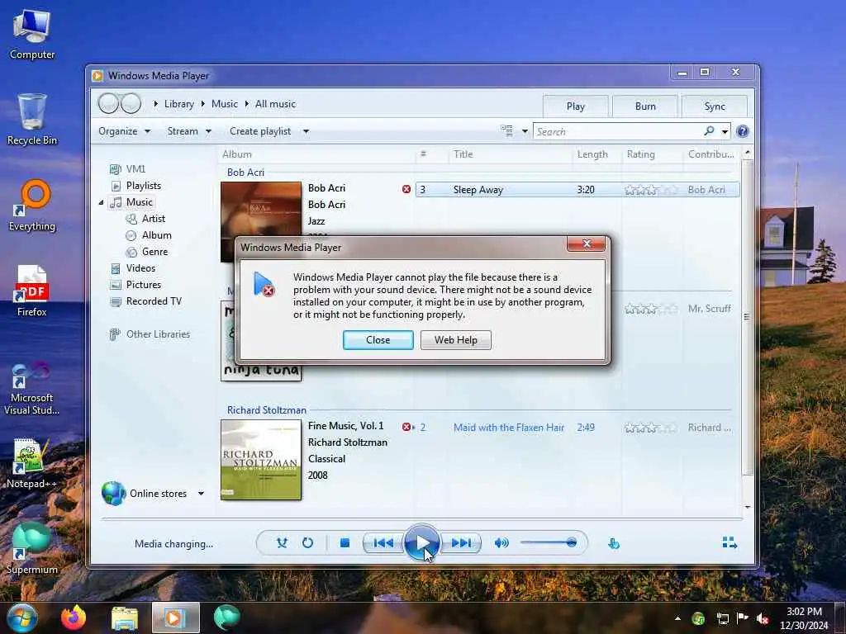Sort by the Title column header
Image resolution: width=846 pixels, height=634 pixels.
click(463, 154)
